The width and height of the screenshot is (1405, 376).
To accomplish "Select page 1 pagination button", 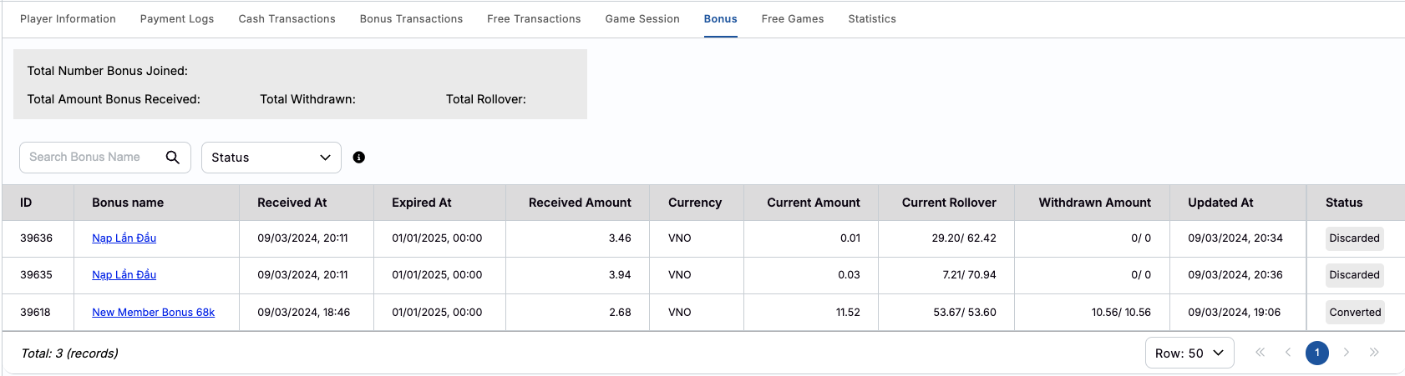I will (x=1317, y=353).
